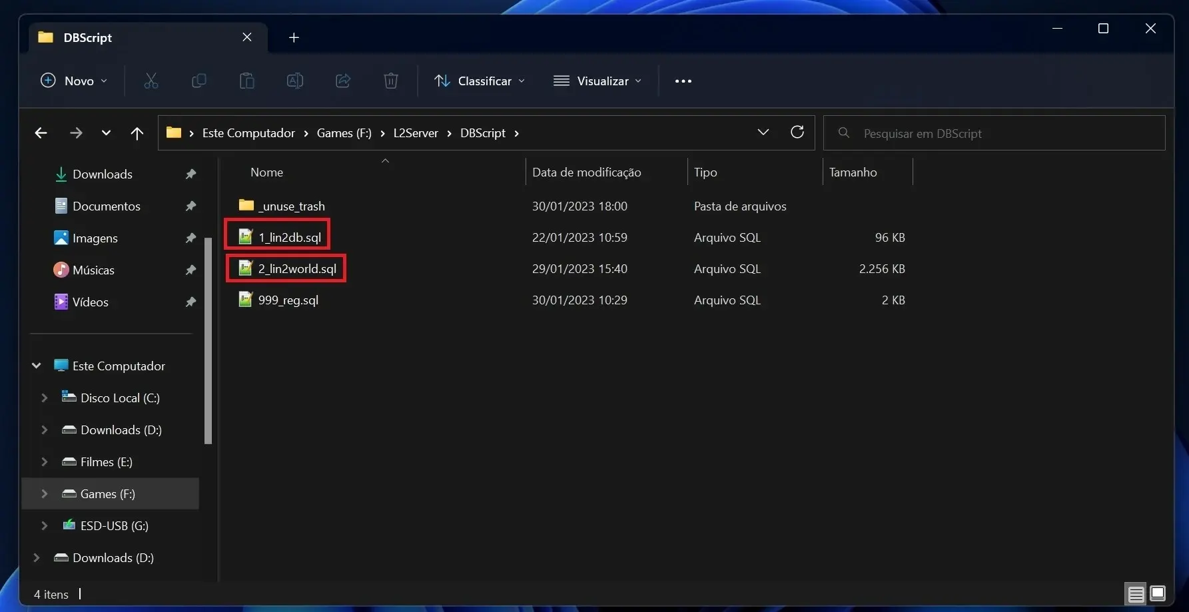Click the Pesquisar em DBScript search field

tap(994, 133)
